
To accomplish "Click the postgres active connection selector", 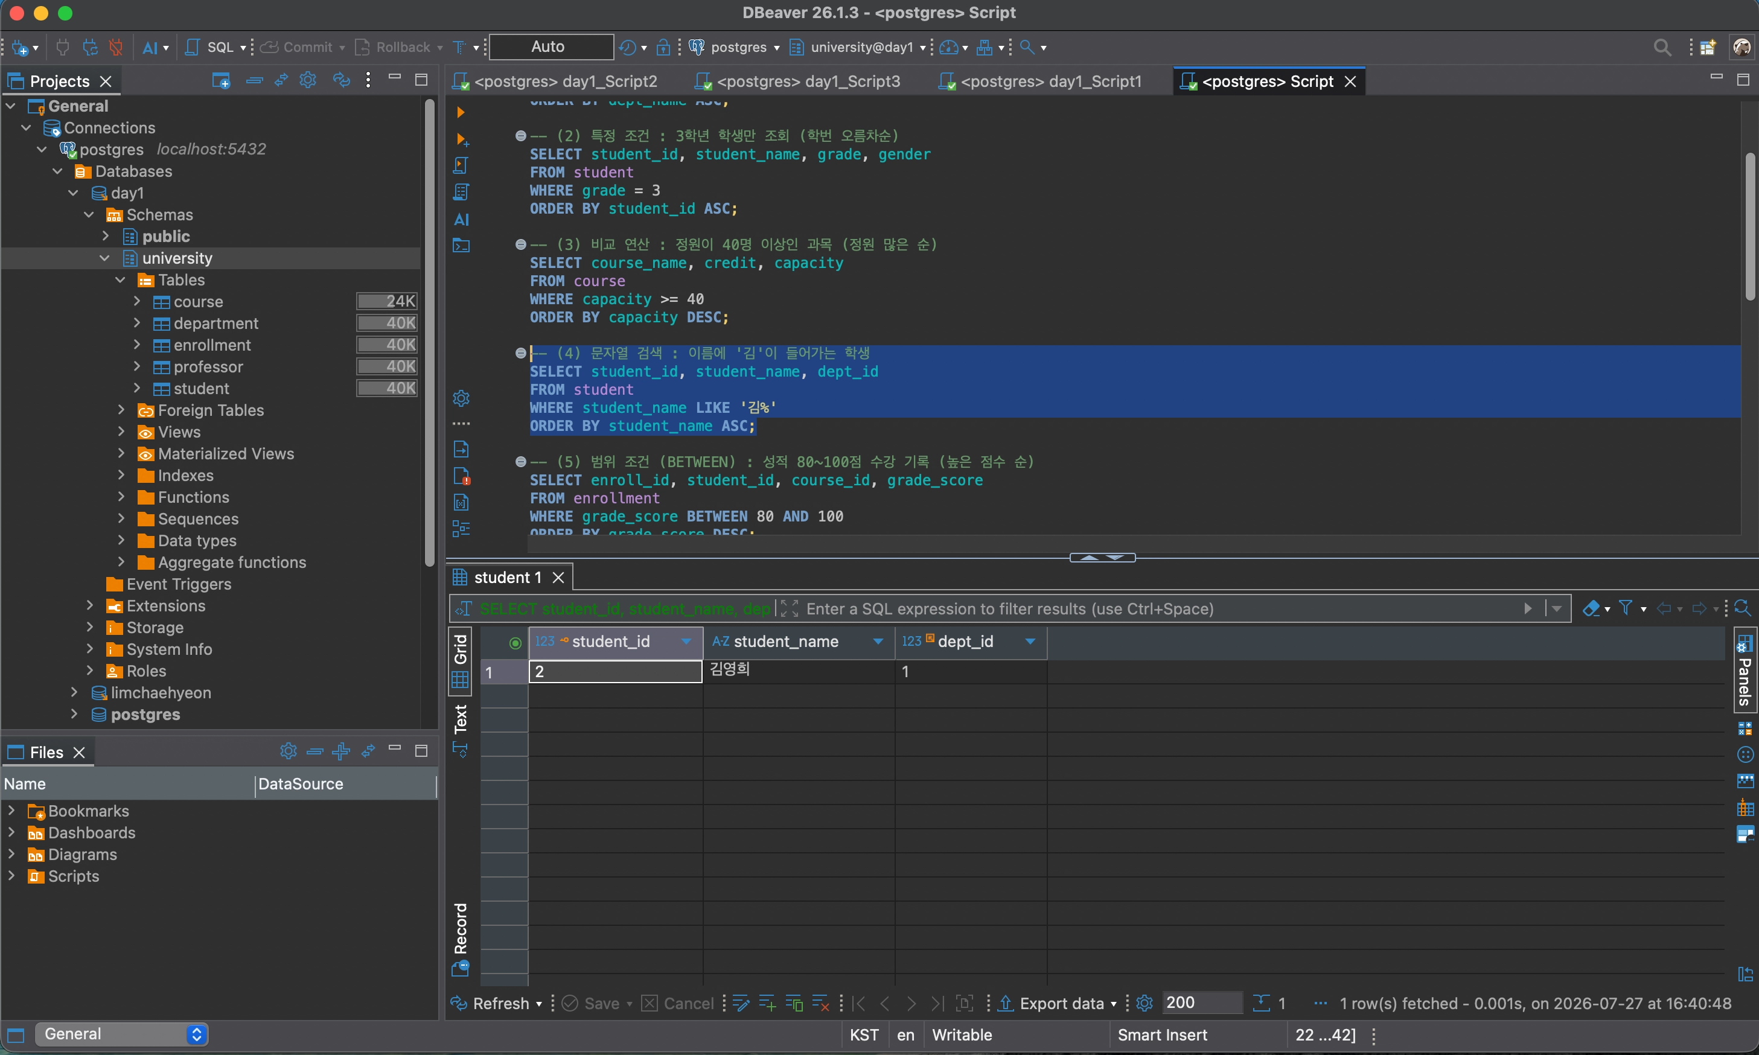I will pyautogui.click(x=734, y=48).
